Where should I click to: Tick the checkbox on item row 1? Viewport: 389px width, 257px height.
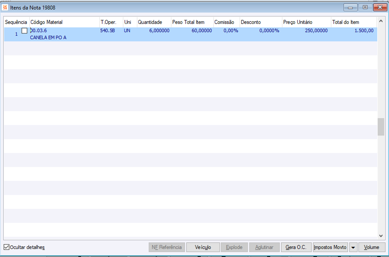[x=24, y=31]
